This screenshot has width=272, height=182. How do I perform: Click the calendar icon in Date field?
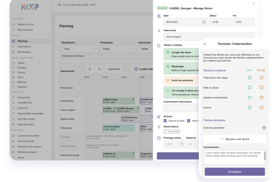tap(204, 22)
